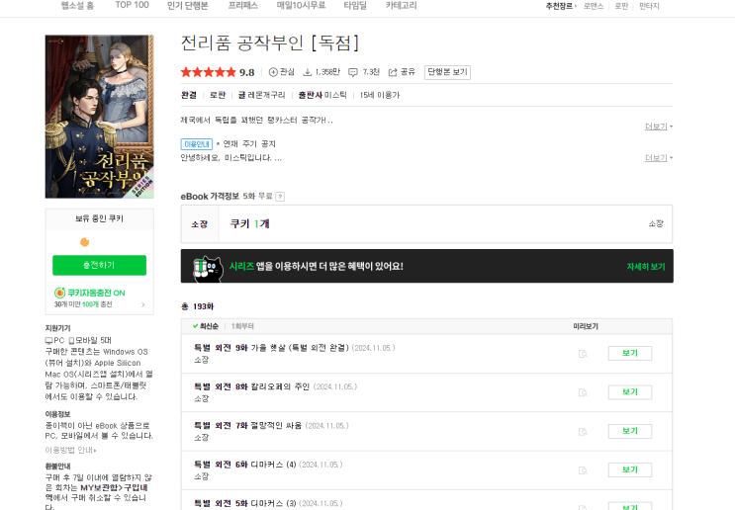Expand 추천장르 arrow in top bar
This screenshot has width=735, height=510.
(576, 6)
